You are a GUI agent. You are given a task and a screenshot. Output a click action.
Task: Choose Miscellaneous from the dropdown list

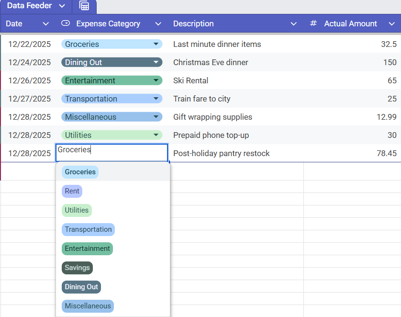point(88,306)
